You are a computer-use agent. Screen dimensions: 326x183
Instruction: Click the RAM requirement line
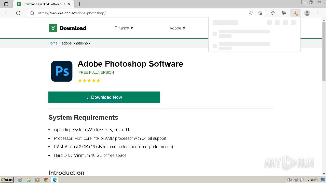tap(113, 147)
